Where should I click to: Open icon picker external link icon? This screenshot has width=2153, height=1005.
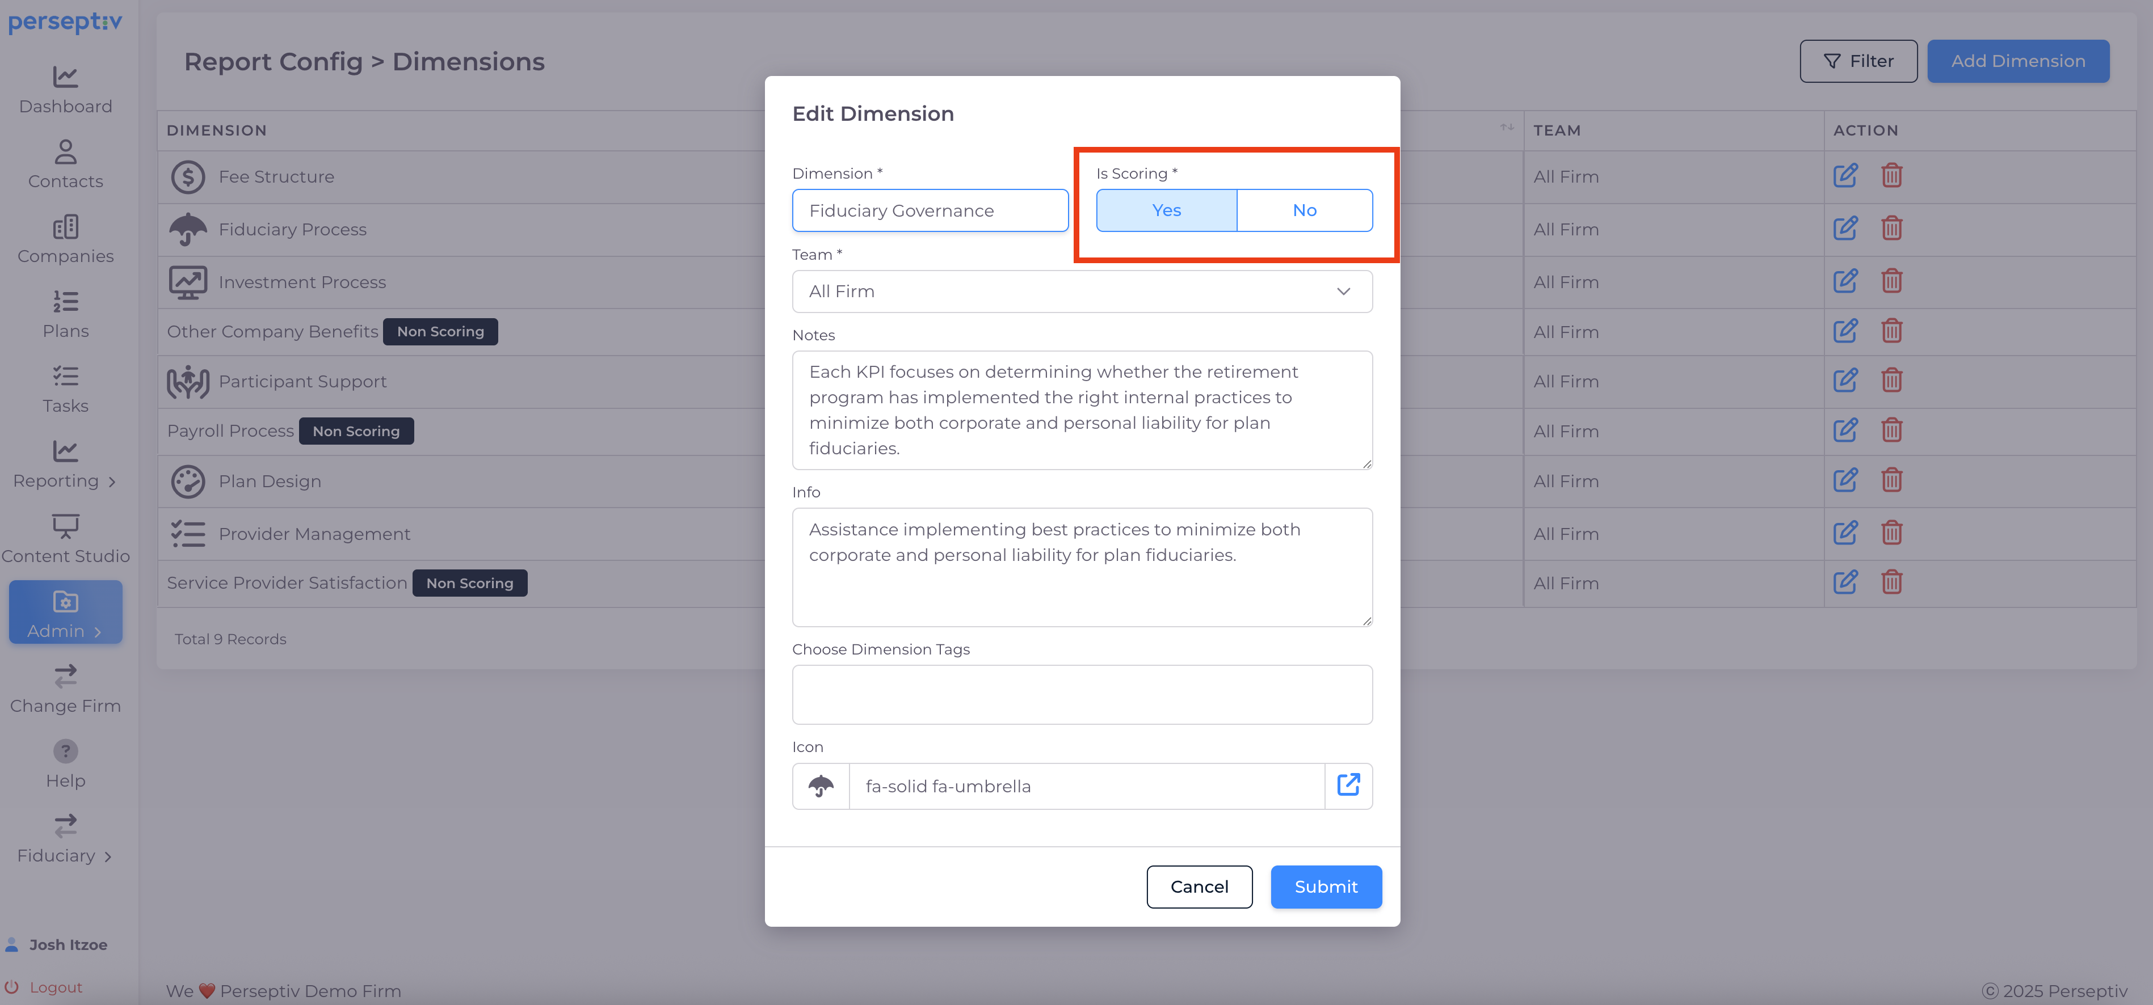1347,786
